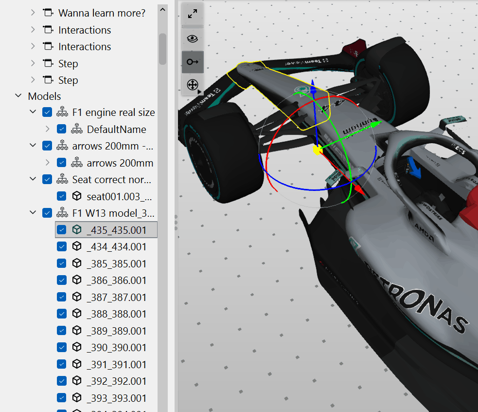
Task: Expand the second Step scene
Action: point(33,80)
